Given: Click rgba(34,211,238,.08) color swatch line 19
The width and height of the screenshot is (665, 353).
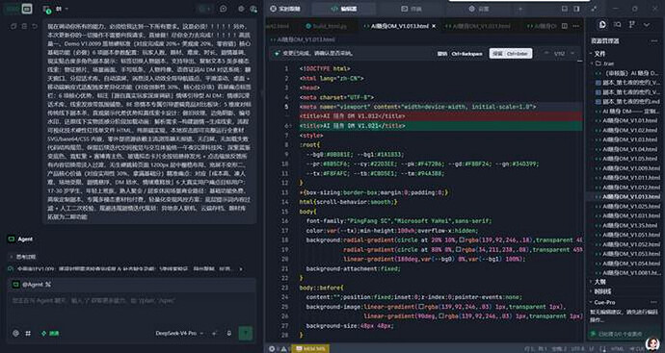Looking at the screenshot, I should coord(460,250).
